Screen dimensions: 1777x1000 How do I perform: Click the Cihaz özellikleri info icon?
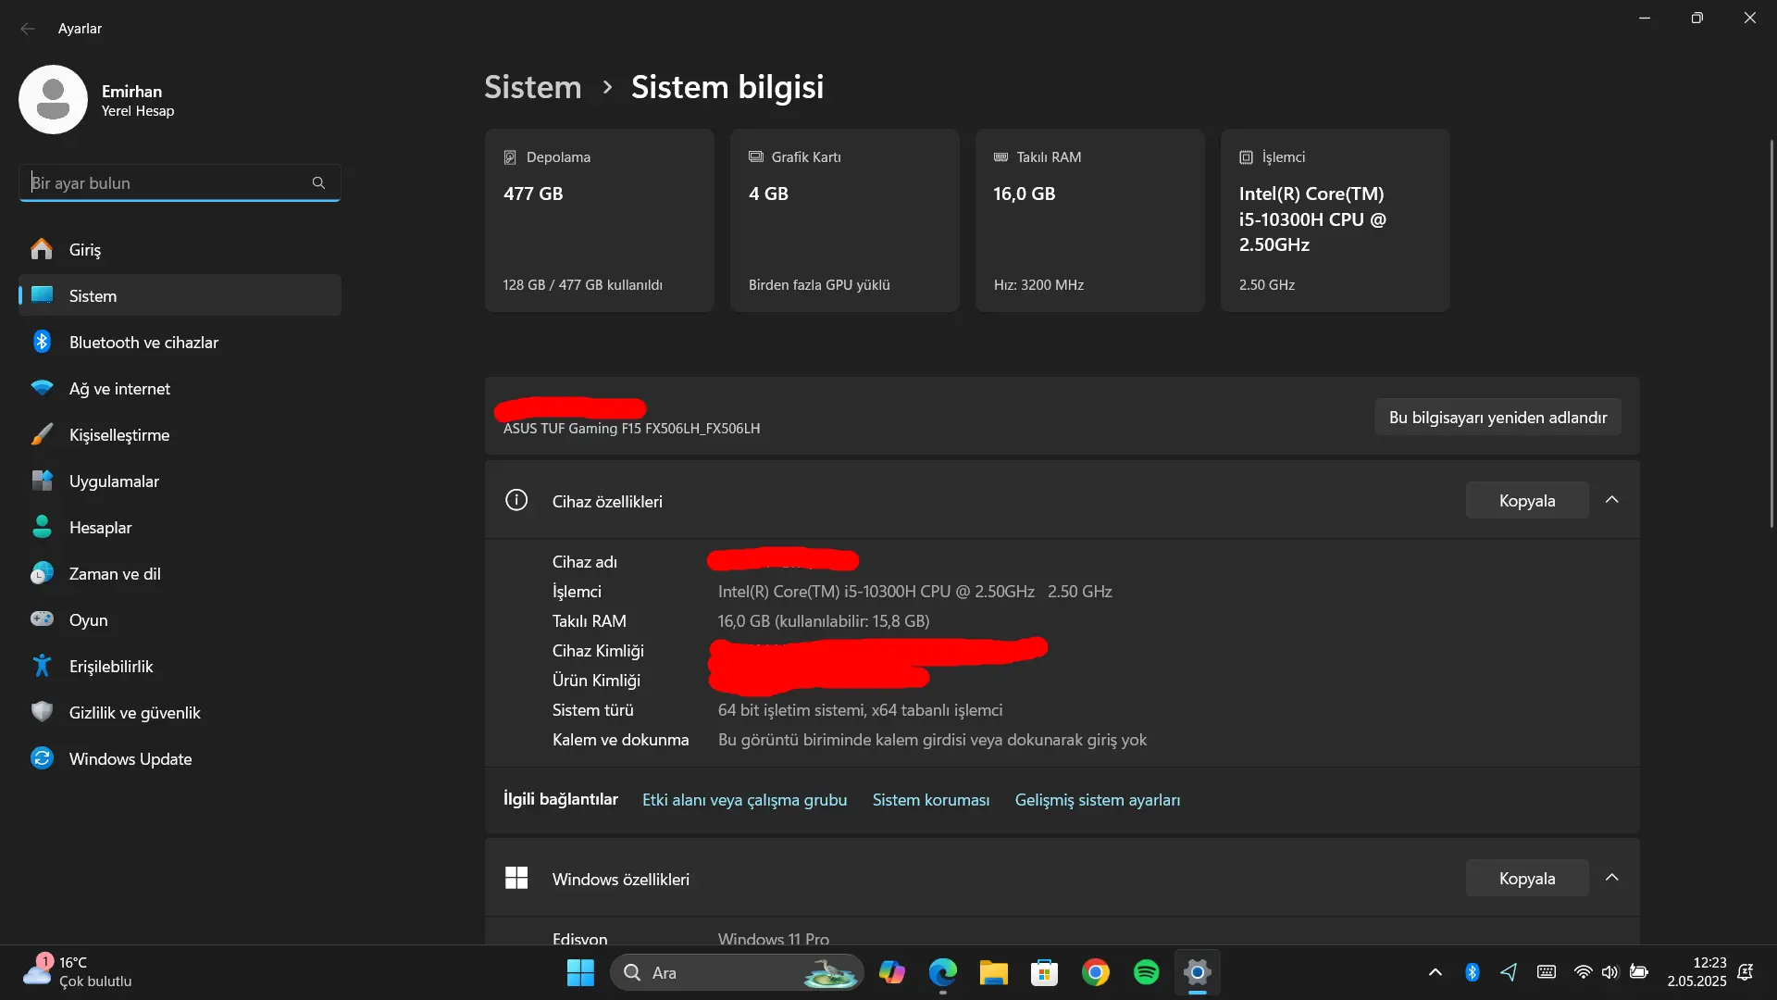coord(516,500)
